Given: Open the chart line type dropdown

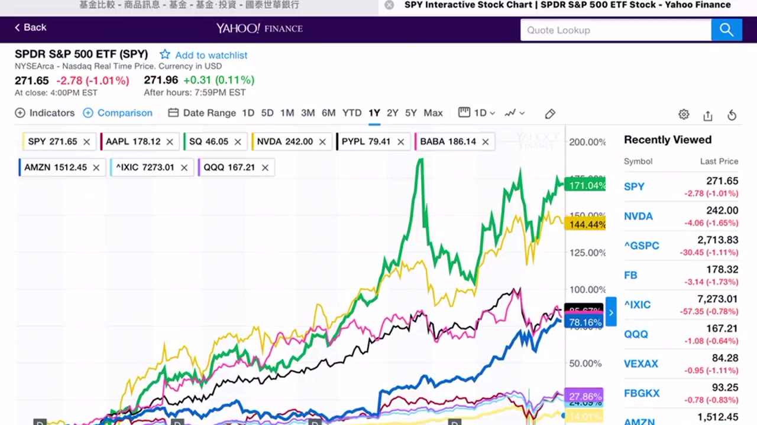Looking at the screenshot, I should [x=515, y=113].
